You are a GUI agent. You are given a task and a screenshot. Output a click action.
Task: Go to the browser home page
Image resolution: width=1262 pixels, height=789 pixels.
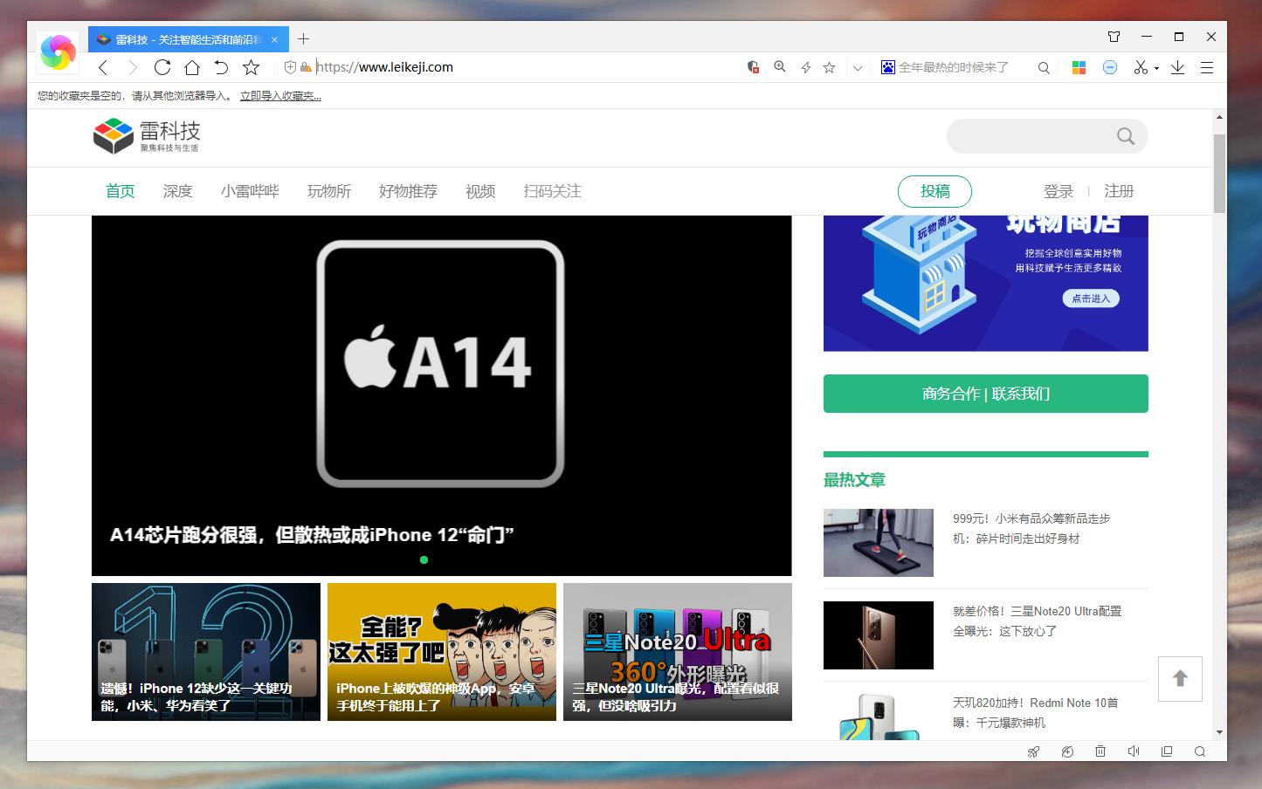[192, 67]
